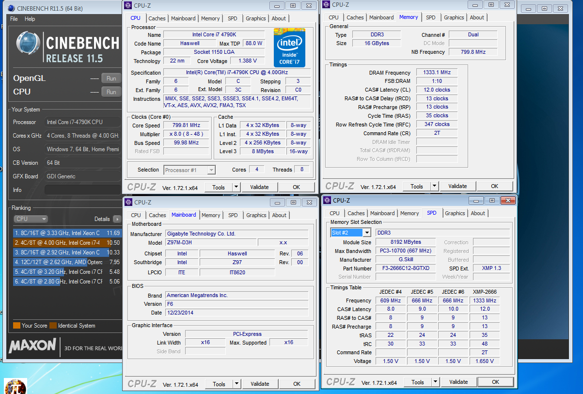The image size is (583, 394).
Task: Click the Your Score orange legend swatch
Action: (x=16, y=326)
